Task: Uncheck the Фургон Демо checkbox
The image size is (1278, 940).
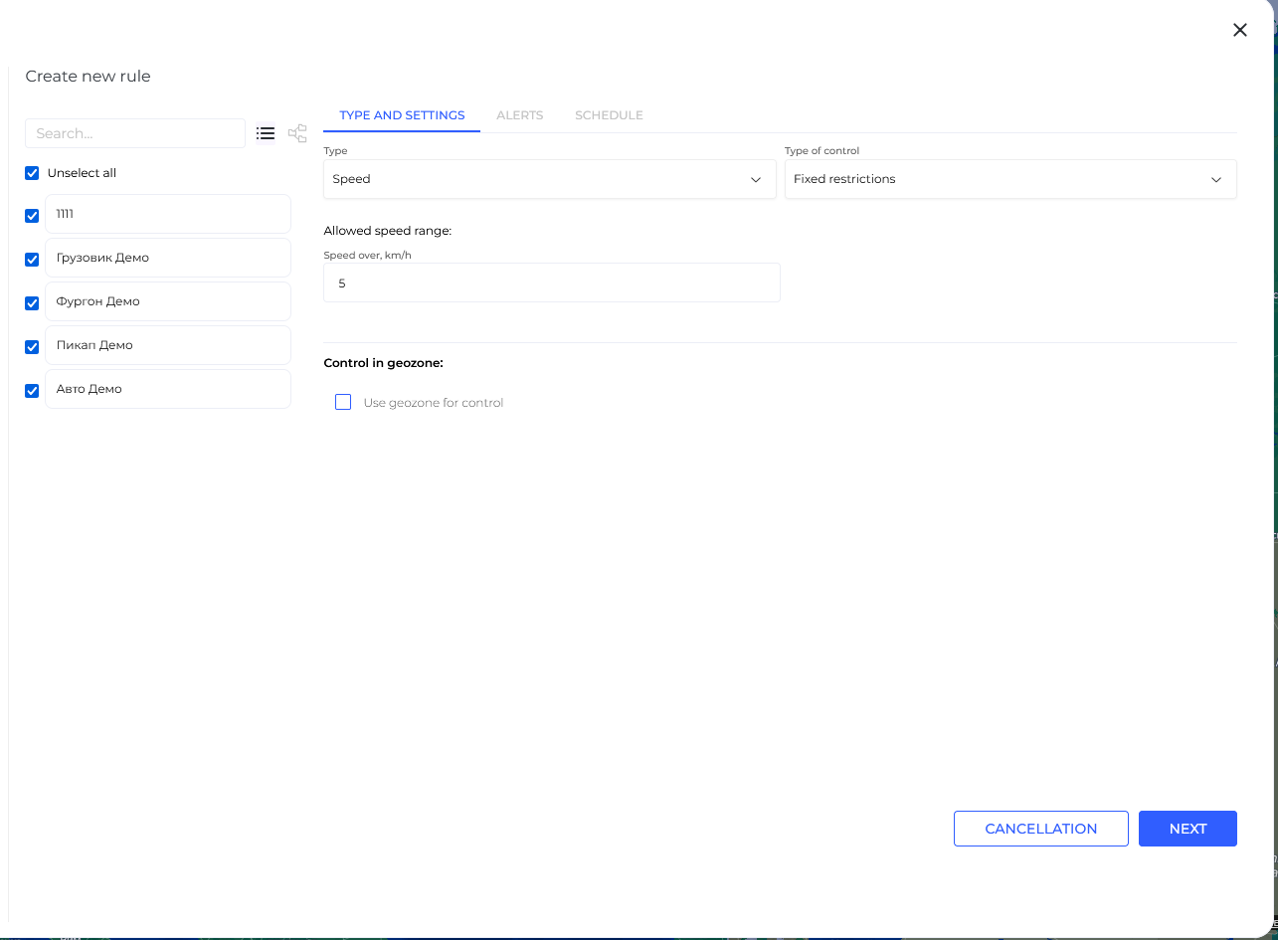Action: (32, 302)
